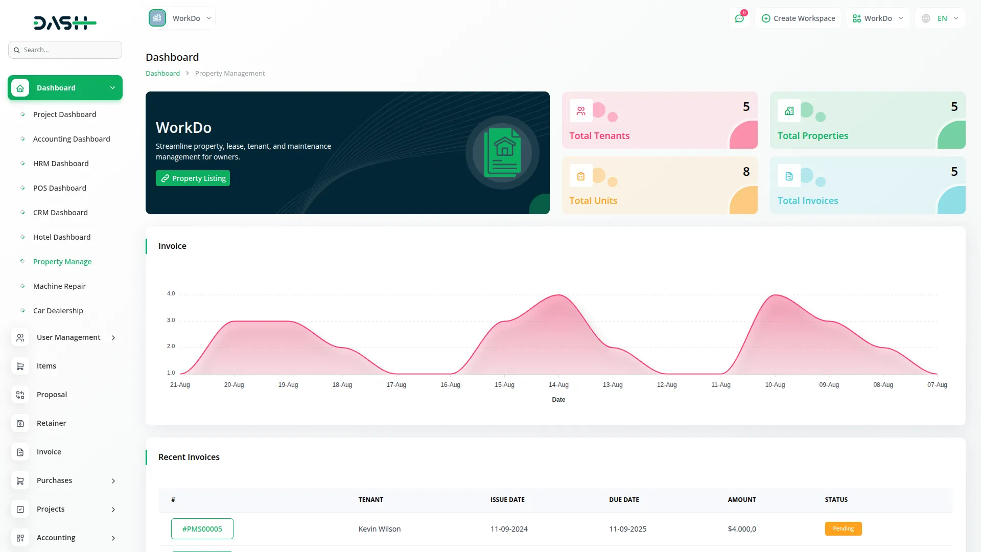981x552 pixels.
Task: Click the Proposal icon in sidebar
Action: click(20, 395)
